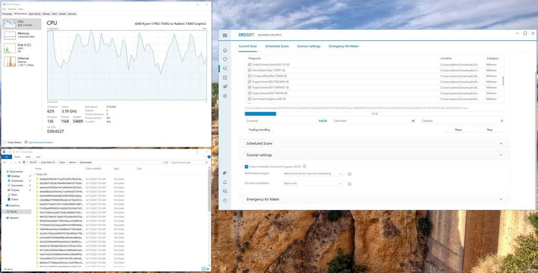Switch to Emergency Kit Maker tab
The height and width of the screenshot is (273, 538).
[344, 46]
